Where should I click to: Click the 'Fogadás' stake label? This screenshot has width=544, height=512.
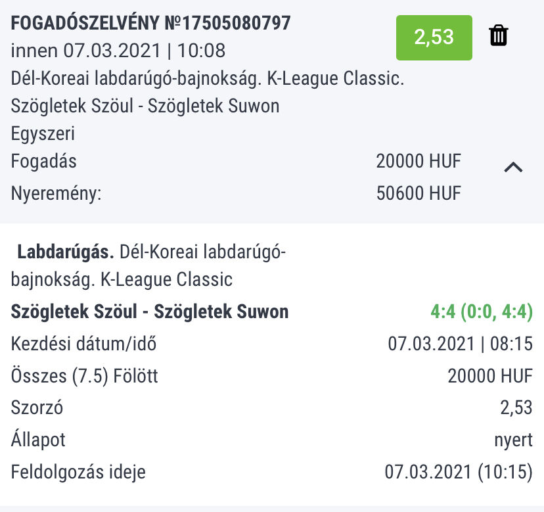(44, 161)
